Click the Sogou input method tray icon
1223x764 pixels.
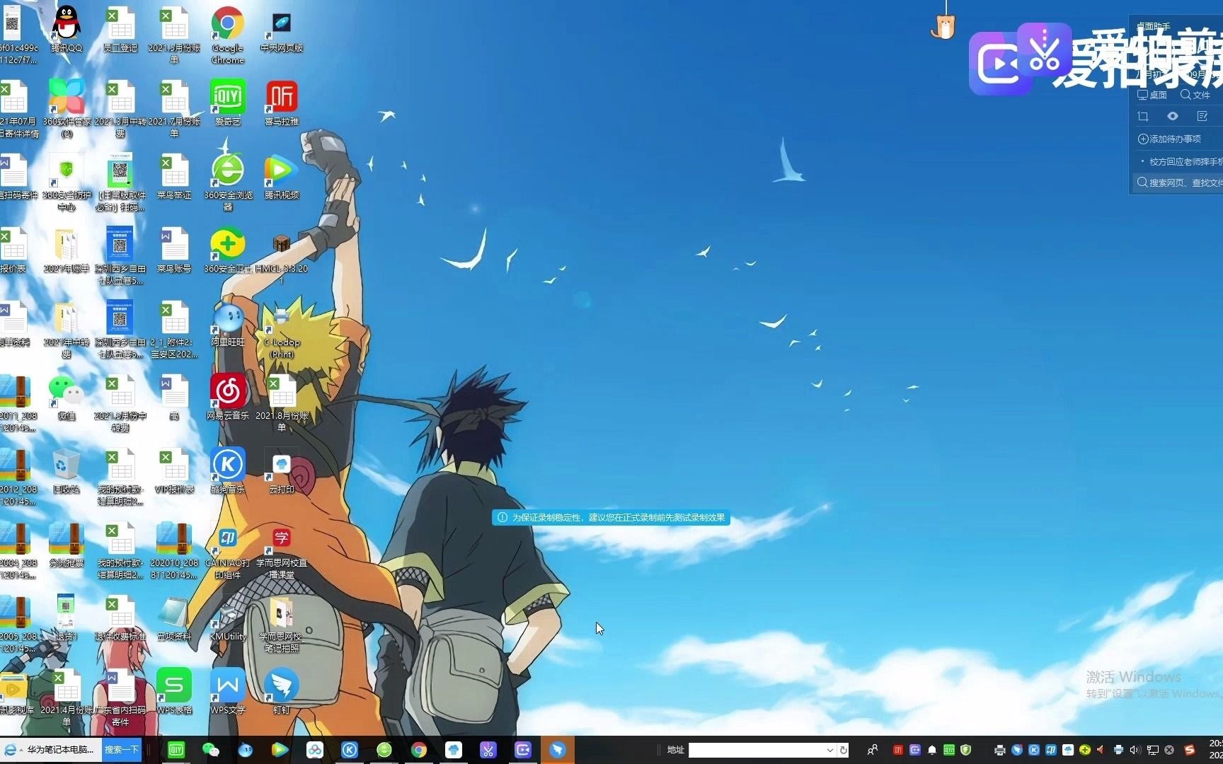point(1190,750)
